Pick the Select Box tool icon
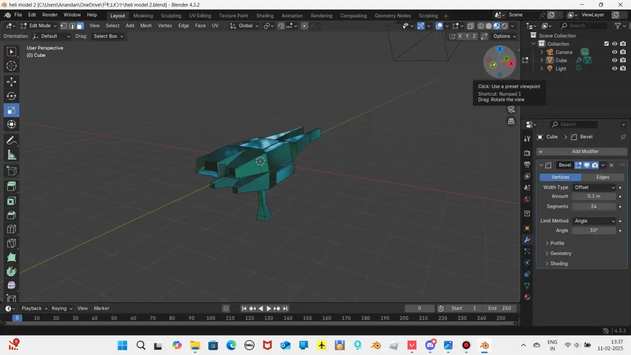 pyautogui.click(x=11, y=52)
